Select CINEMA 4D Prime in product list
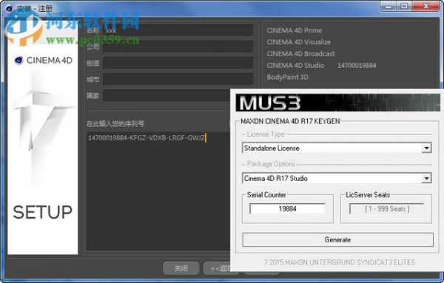The height and width of the screenshot is (283, 444). [x=295, y=30]
